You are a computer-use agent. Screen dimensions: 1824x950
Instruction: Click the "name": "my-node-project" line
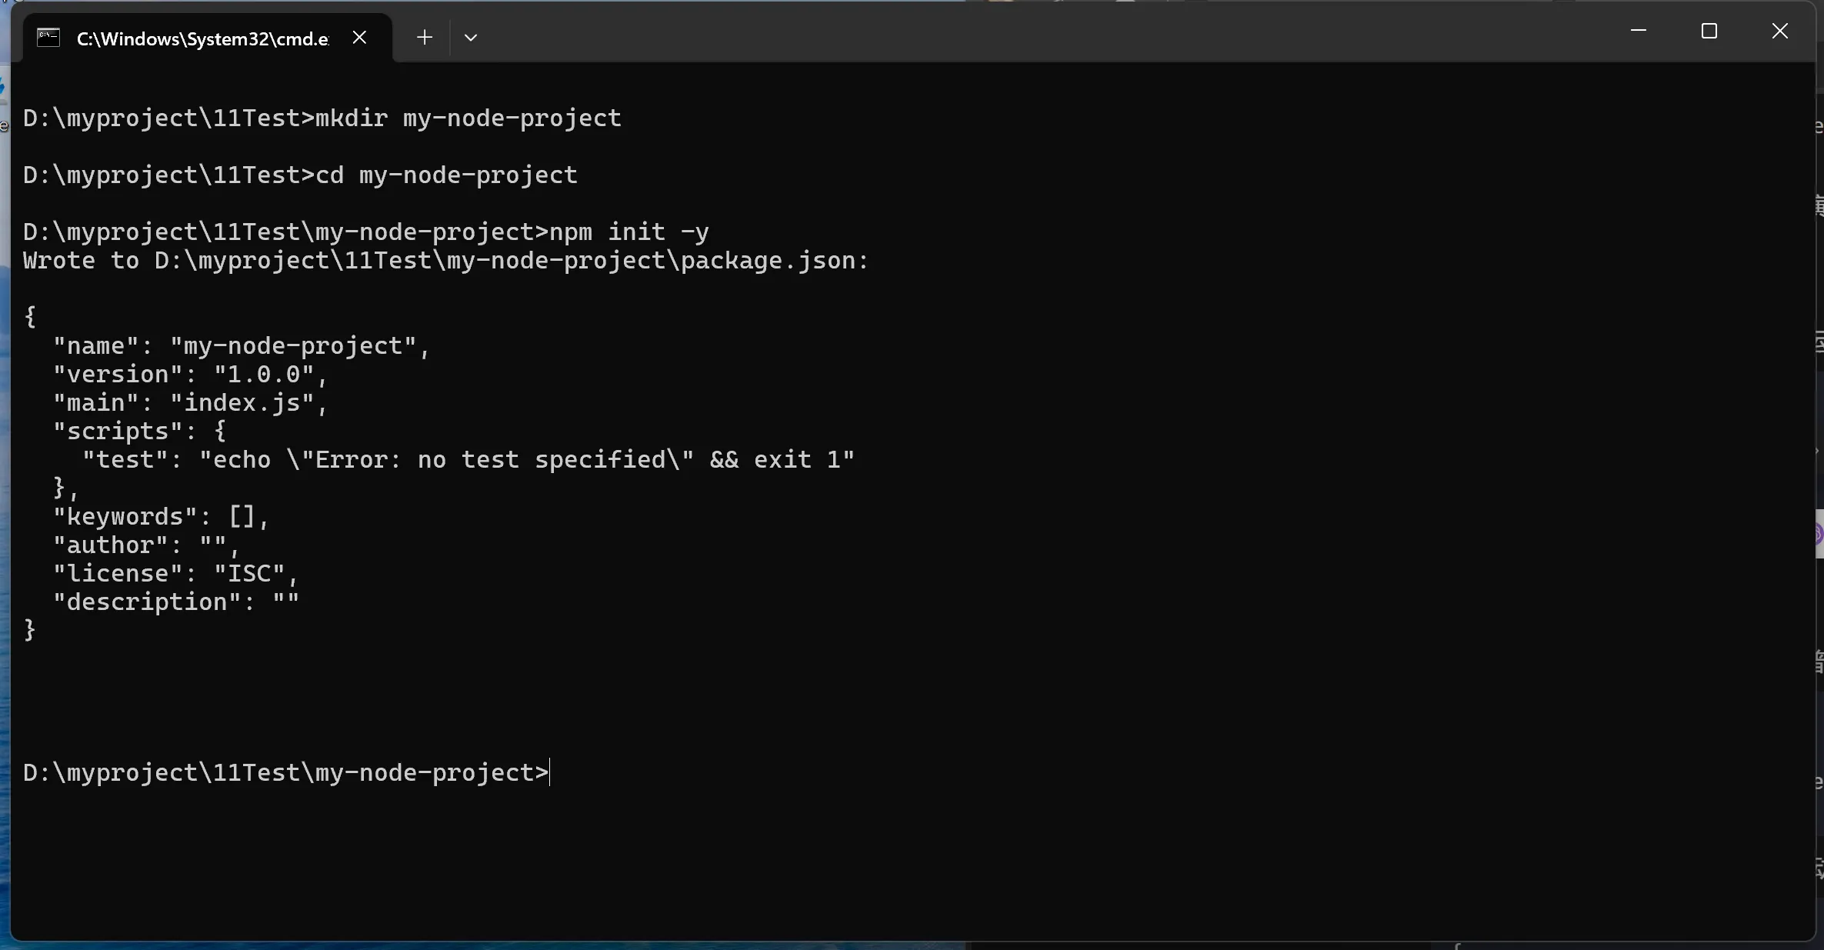pos(242,346)
